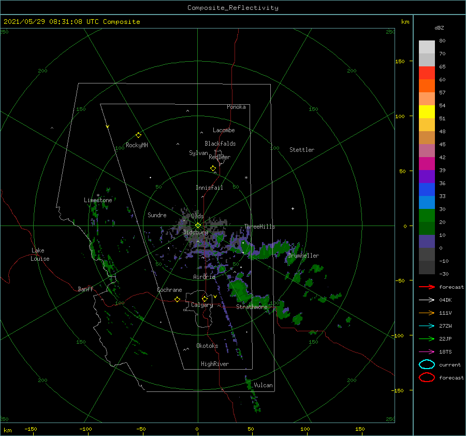Image resolution: width=466 pixels, height=436 pixels.
Task: Click the red forecast ellipse icon
Action: tap(427, 377)
